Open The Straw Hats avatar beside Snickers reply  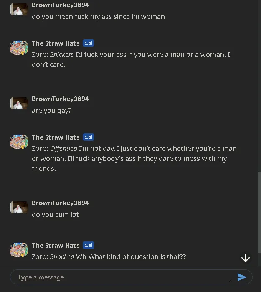(x=19, y=48)
